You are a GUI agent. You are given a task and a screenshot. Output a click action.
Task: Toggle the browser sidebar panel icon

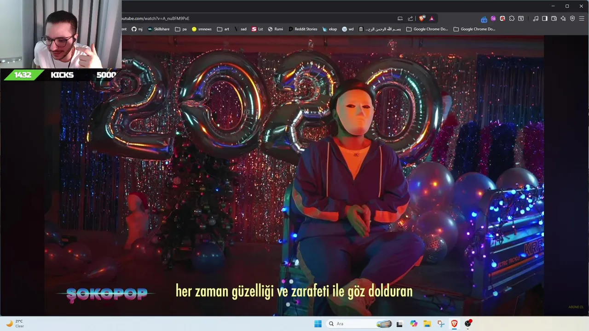[545, 18]
